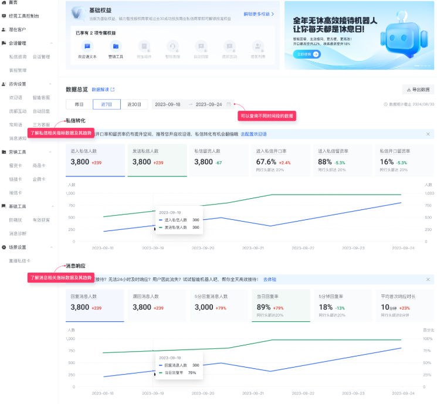Open 企微卡 in the sidebar
This screenshot has width=437, height=404.
pos(39,179)
